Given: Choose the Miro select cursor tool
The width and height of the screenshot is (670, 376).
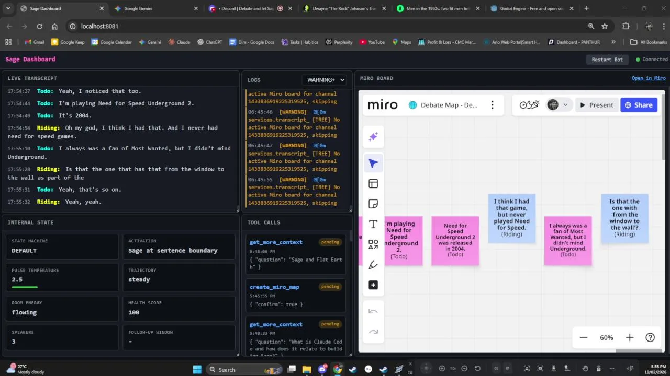Looking at the screenshot, I should coord(373,163).
